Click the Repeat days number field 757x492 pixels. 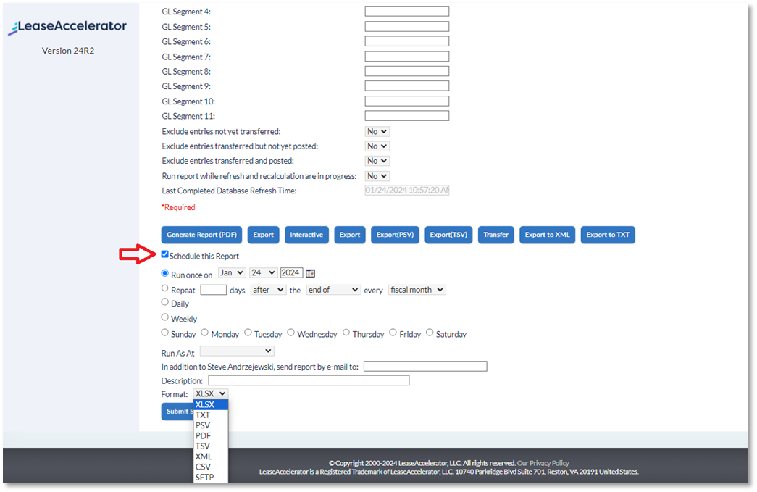click(214, 290)
